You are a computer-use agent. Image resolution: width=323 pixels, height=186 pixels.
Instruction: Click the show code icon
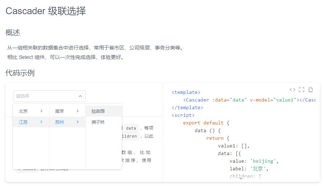coord(292,90)
